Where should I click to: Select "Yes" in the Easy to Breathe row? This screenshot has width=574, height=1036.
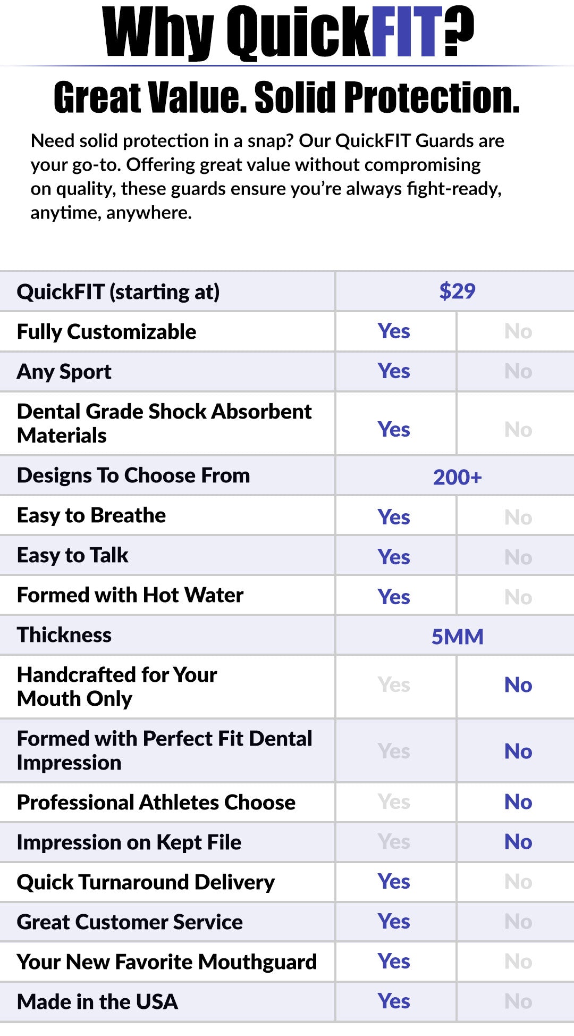[x=394, y=517]
